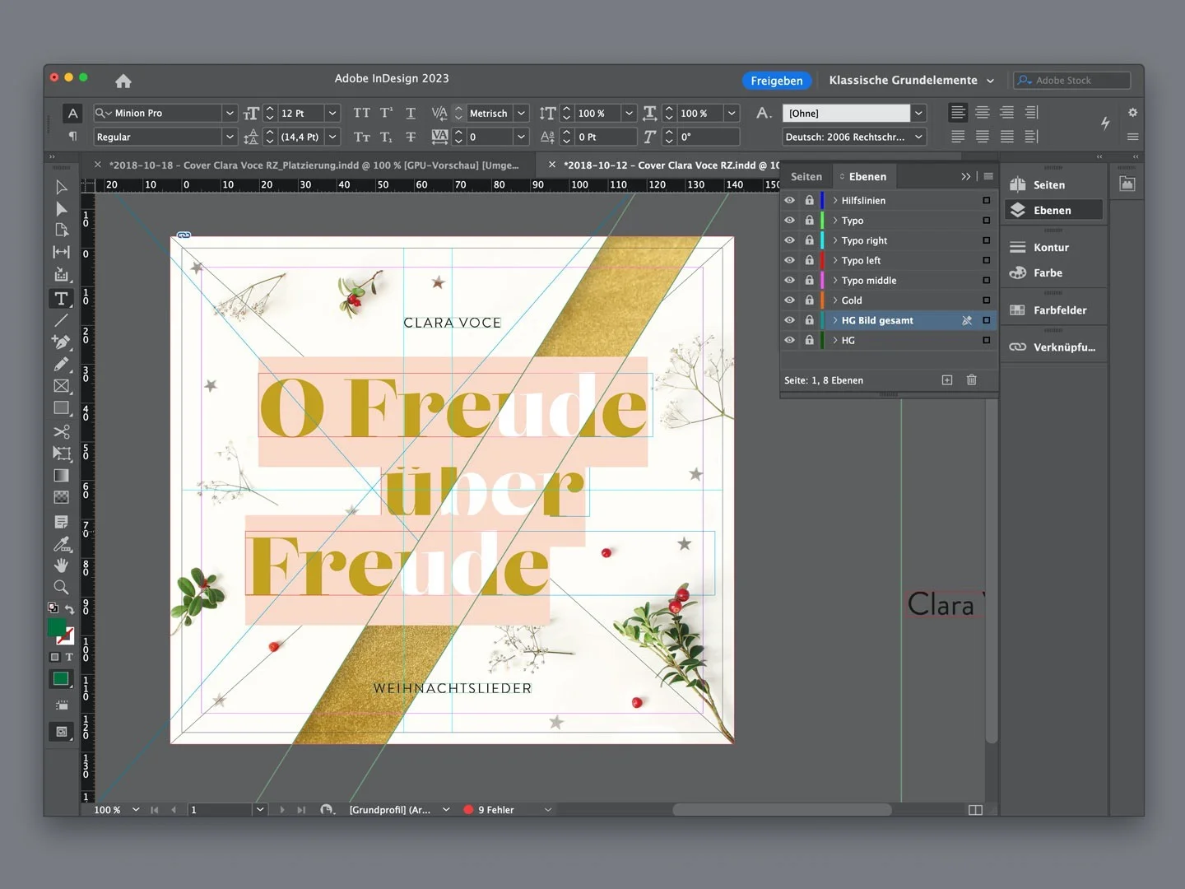Viewport: 1185px width, 889px height.
Task: Select the Rectangle Frame tool
Action: (x=61, y=386)
